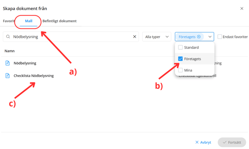Click in the Nödbelysning search field
Image resolution: width=249 pixels, height=149 pixels.
click(x=71, y=37)
